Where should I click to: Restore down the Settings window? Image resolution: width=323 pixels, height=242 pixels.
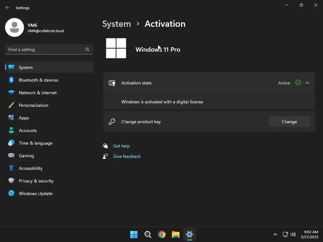(301, 5)
